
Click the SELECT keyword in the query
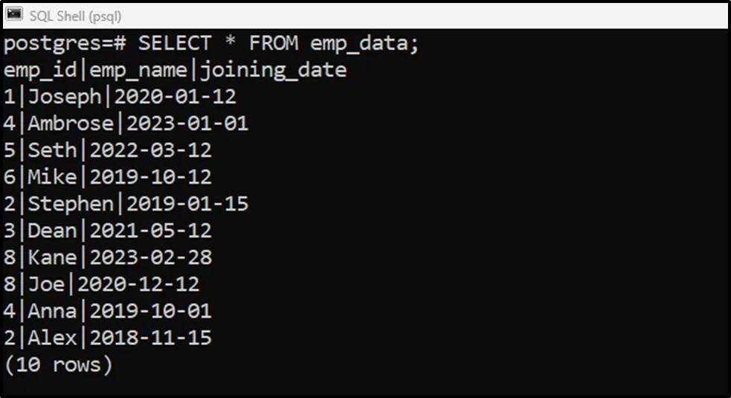[174, 43]
